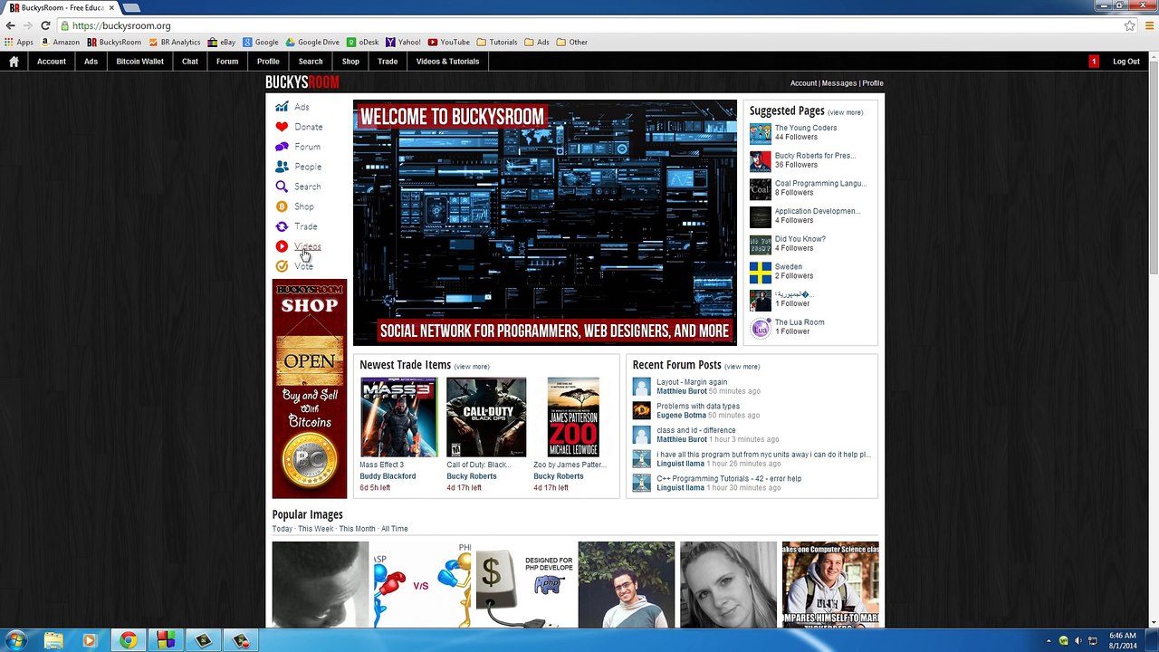This screenshot has width=1159, height=652.
Task: Launch the media player from taskbar
Action: [89, 640]
